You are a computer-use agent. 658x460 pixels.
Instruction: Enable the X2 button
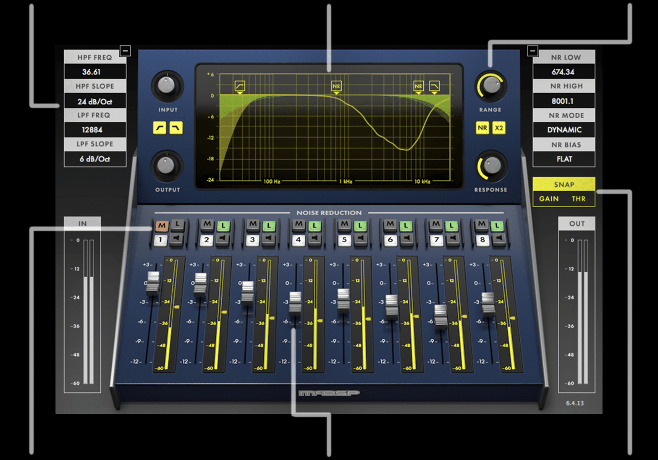click(x=499, y=128)
